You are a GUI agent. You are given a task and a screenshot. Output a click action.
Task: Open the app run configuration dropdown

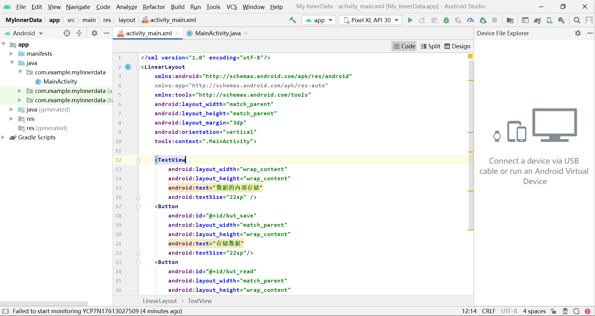[319, 20]
